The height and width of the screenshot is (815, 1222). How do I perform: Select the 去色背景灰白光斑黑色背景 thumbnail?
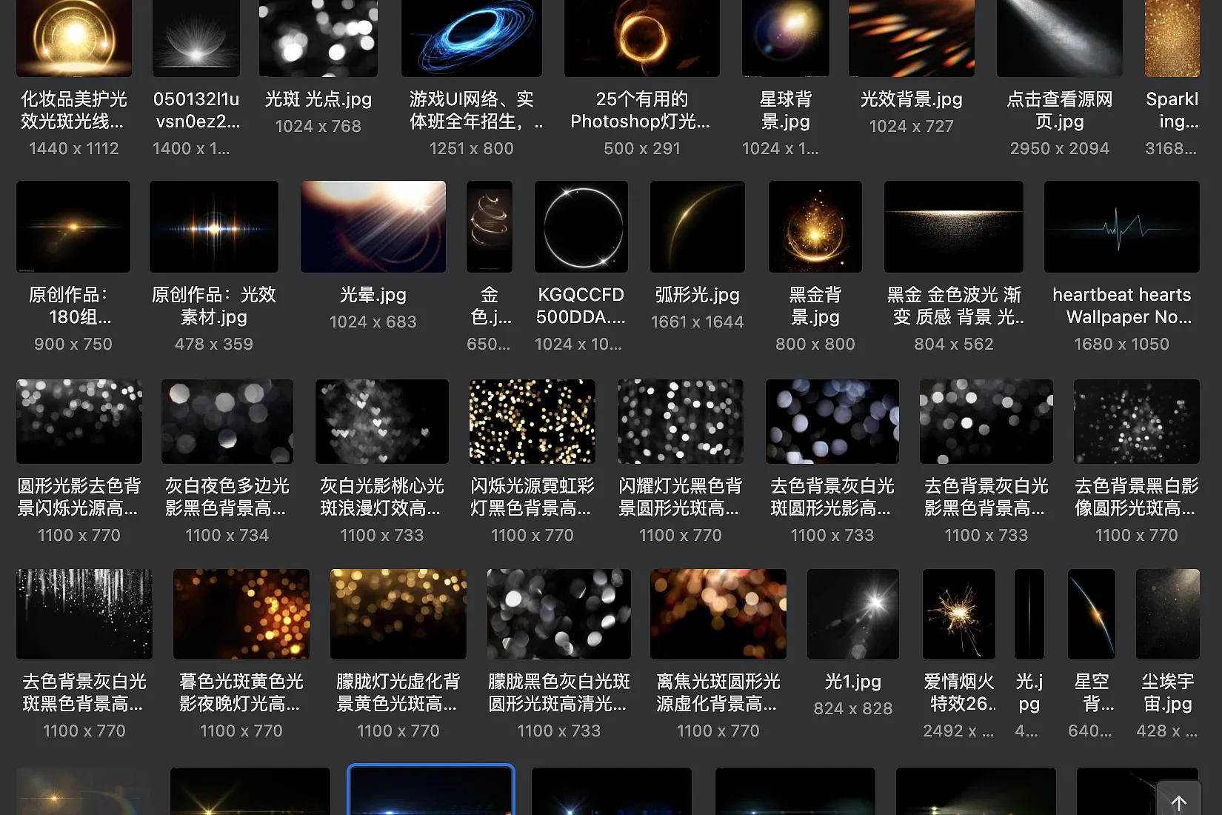[x=84, y=614]
